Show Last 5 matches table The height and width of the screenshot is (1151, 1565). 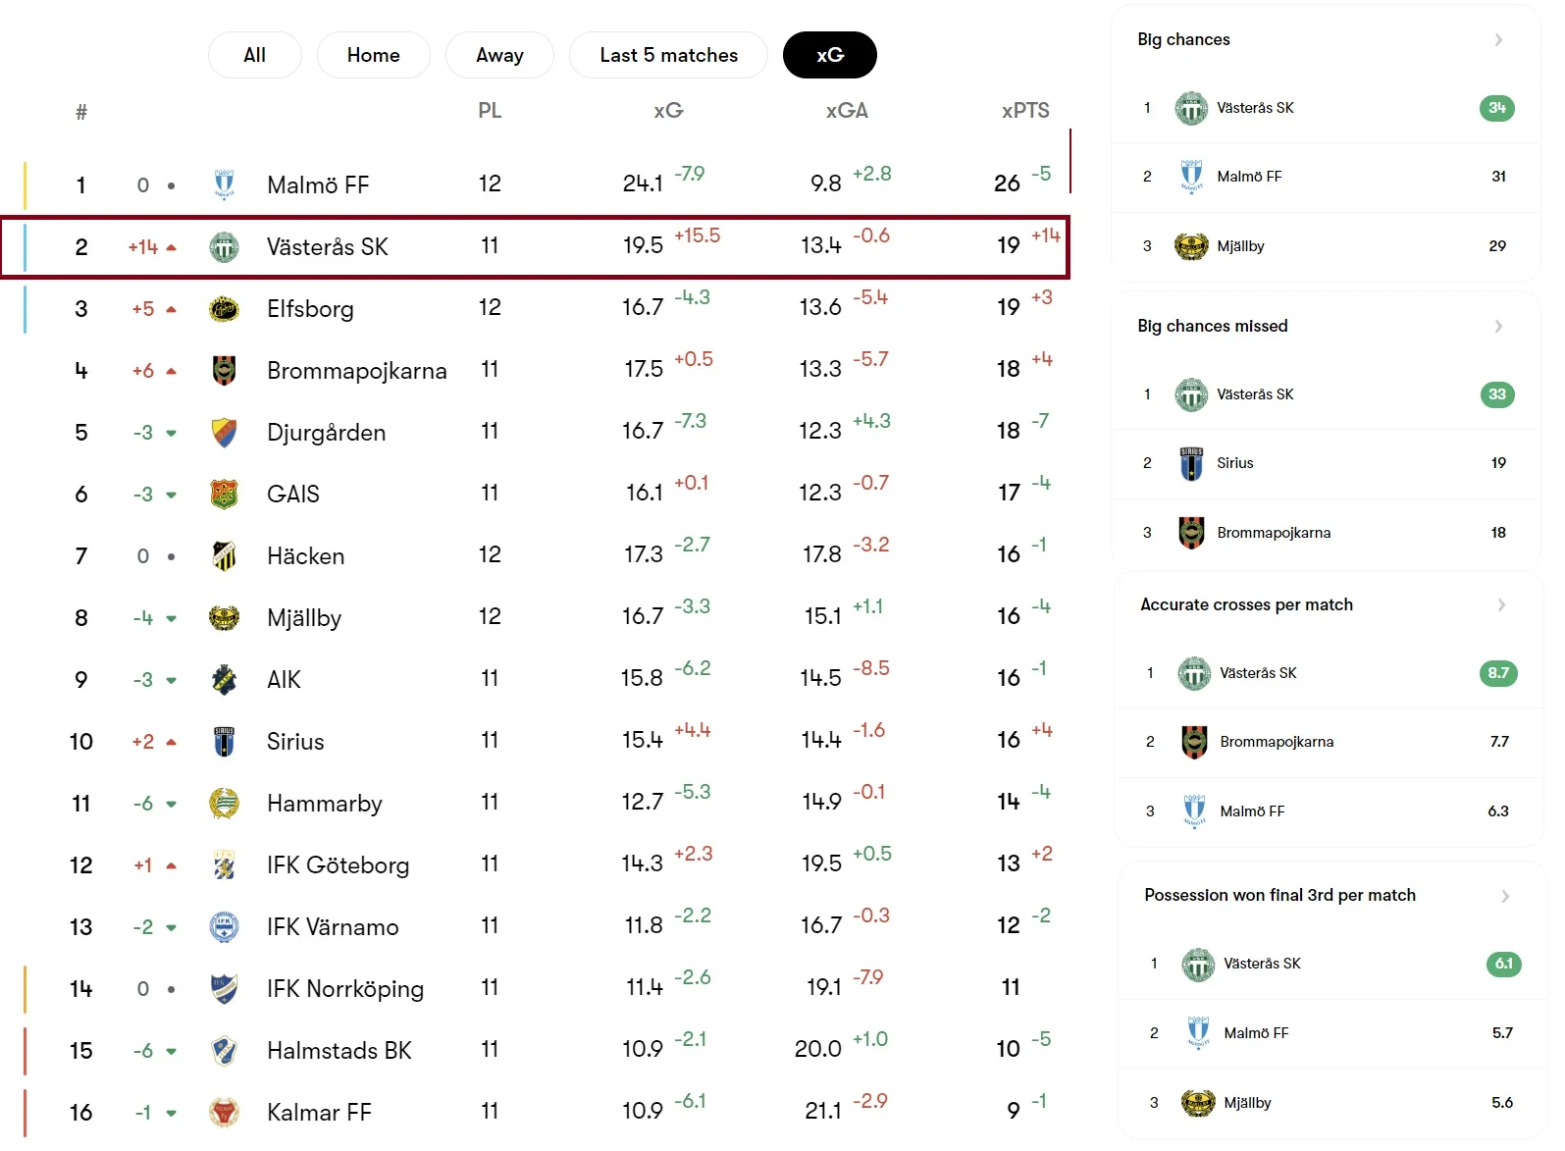[x=668, y=55]
